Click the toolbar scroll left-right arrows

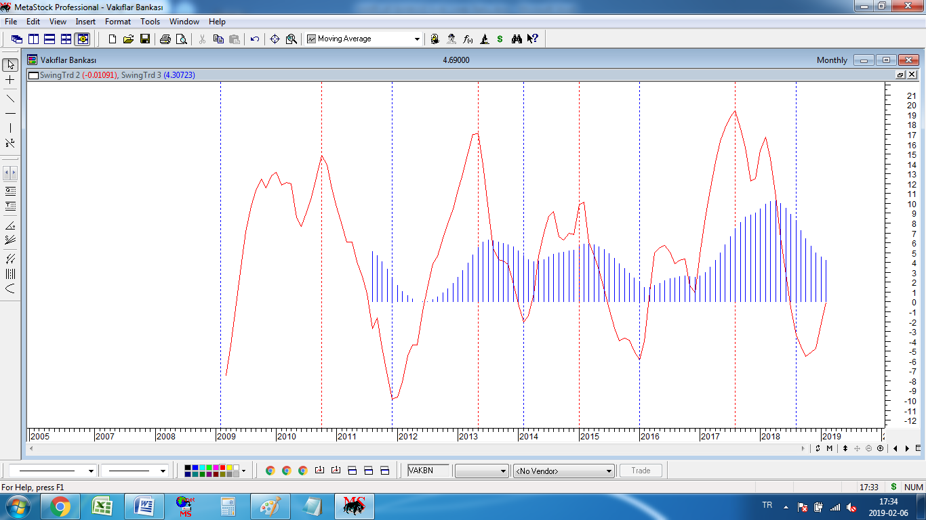[x=10, y=173]
